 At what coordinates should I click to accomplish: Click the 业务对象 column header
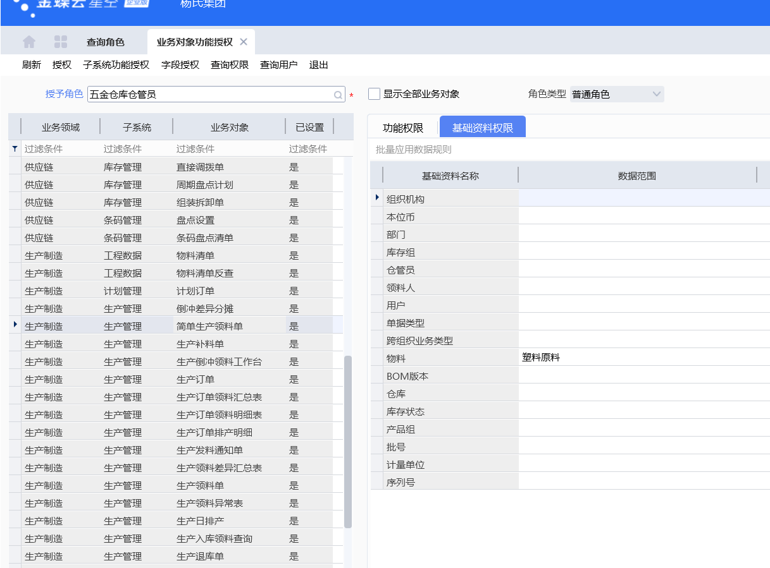[x=230, y=128]
